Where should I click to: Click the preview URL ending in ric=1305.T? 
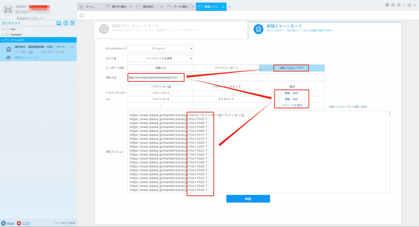pyautogui.click(x=169, y=119)
